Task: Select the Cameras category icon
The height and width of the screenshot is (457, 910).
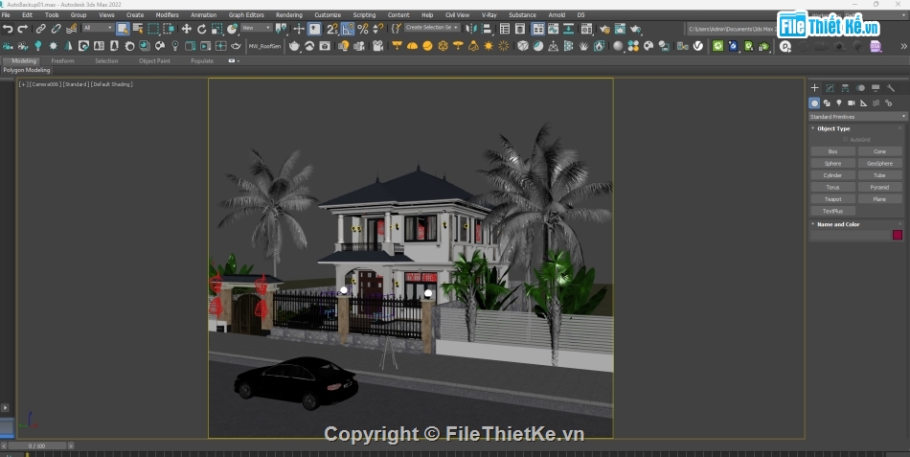Action: [x=851, y=103]
